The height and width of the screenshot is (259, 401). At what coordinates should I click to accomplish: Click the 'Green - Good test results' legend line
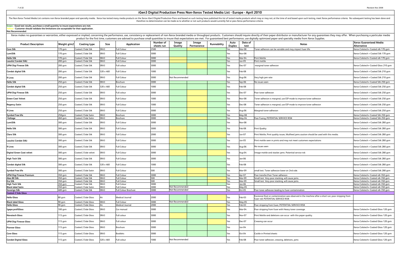pos(49,26)
